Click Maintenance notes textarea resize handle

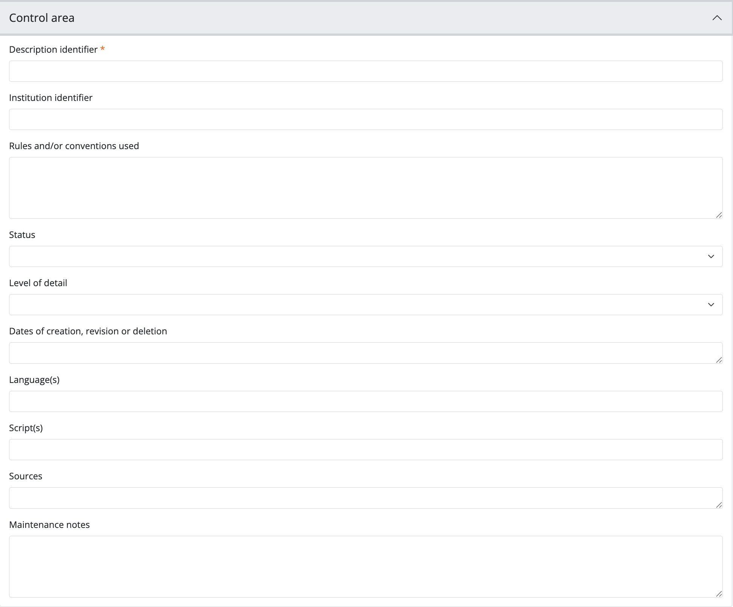click(x=719, y=594)
